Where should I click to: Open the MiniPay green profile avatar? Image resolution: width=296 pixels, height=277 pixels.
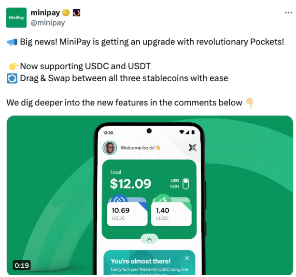click(x=16, y=17)
